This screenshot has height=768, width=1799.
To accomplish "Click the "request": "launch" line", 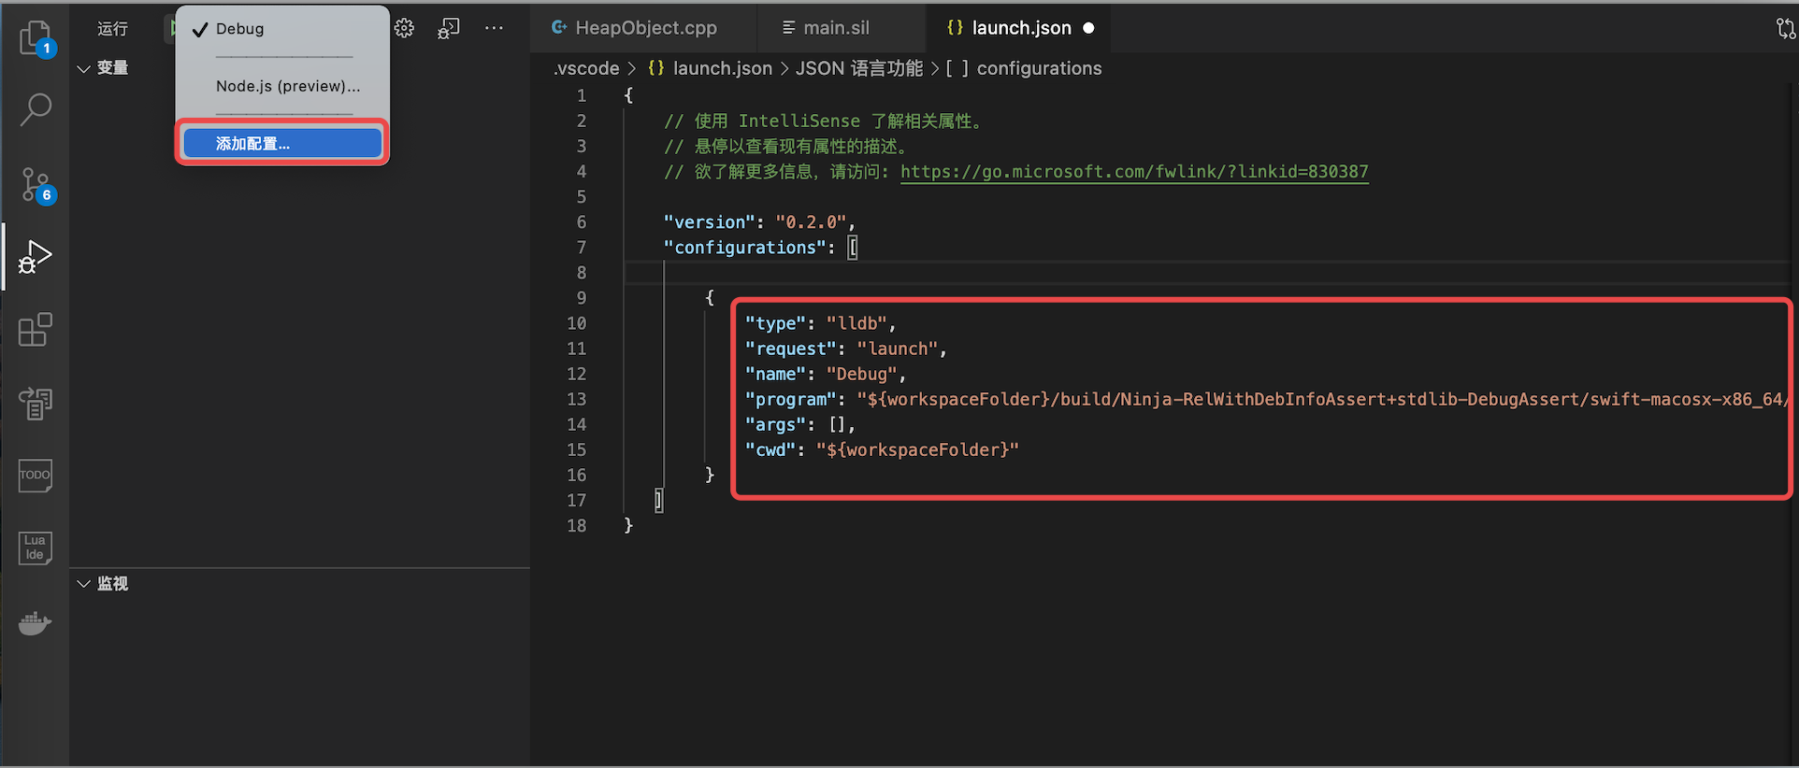I will pyautogui.click(x=846, y=348).
